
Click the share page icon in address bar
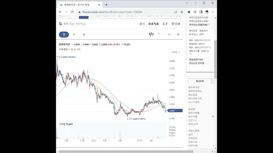tap(176, 12)
